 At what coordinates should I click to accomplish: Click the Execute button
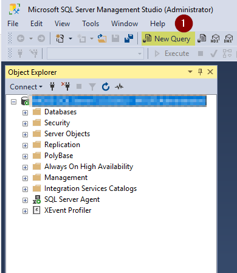click(172, 54)
